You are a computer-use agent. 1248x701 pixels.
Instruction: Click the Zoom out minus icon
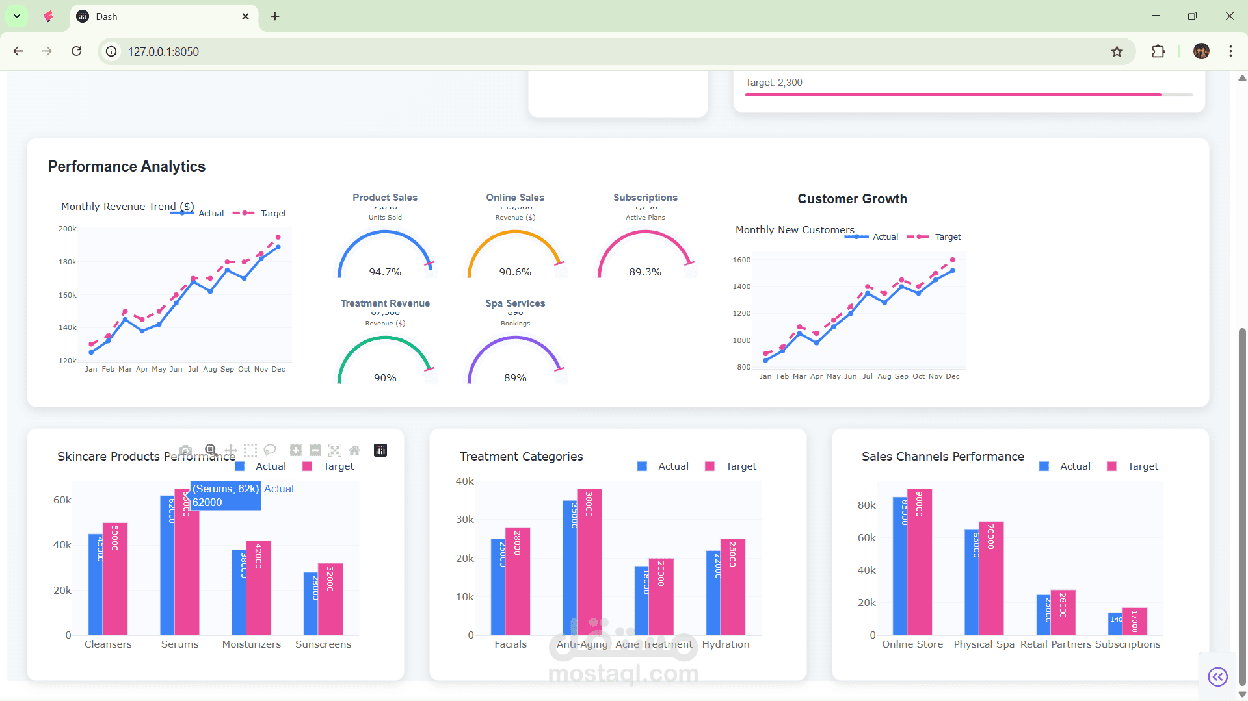(x=315, y=450)
